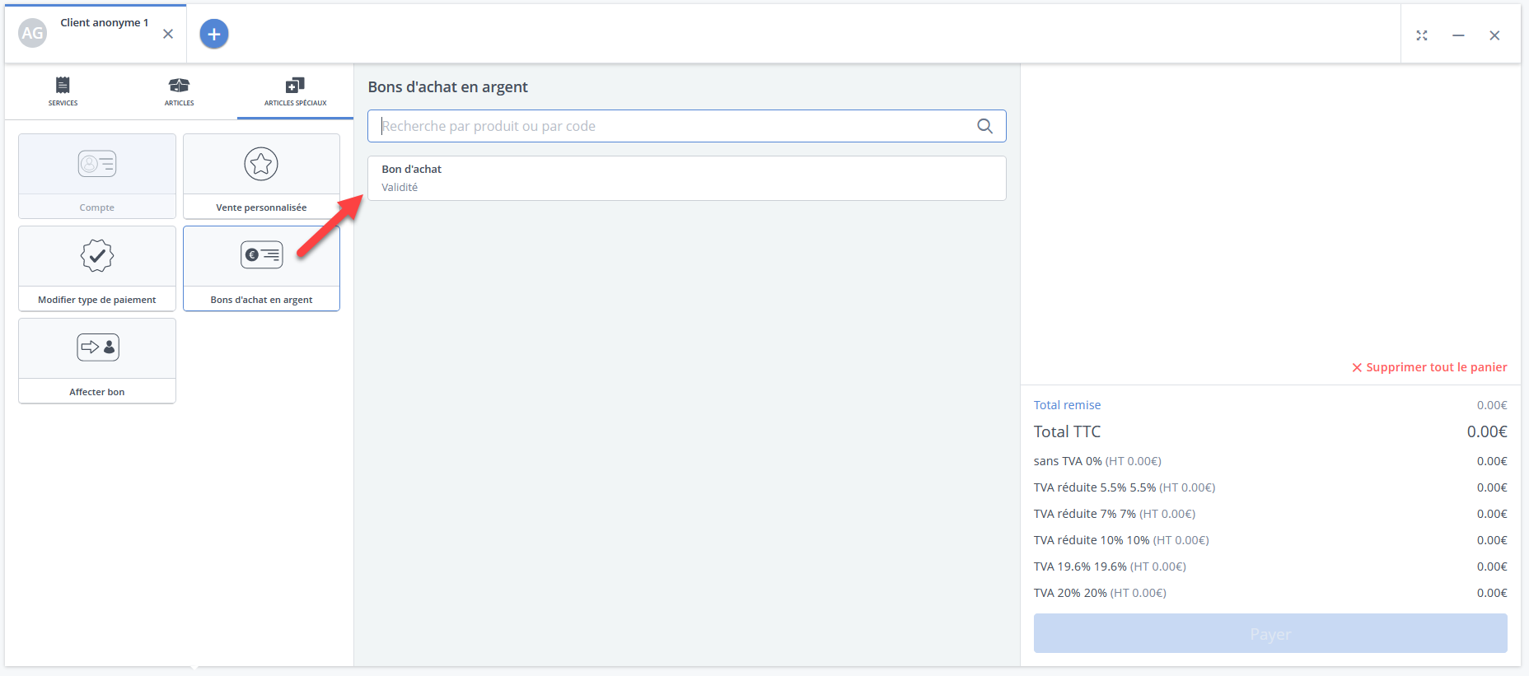The height and width of the screenshot is (676, 1529).
Task: Close the Client anonyme 1 tab
Action: (x=168, y=34)
